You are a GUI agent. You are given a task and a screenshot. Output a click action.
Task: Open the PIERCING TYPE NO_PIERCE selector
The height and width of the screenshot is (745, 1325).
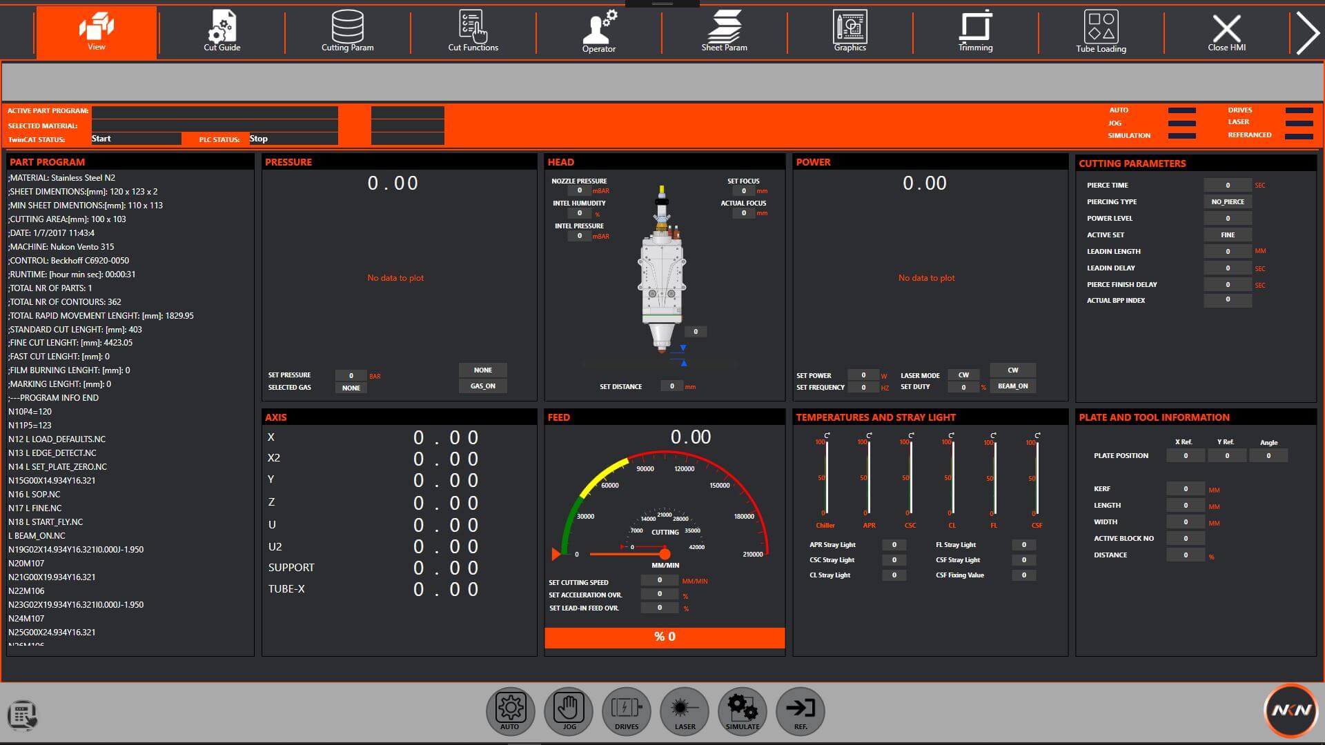tap(1227, 201)
